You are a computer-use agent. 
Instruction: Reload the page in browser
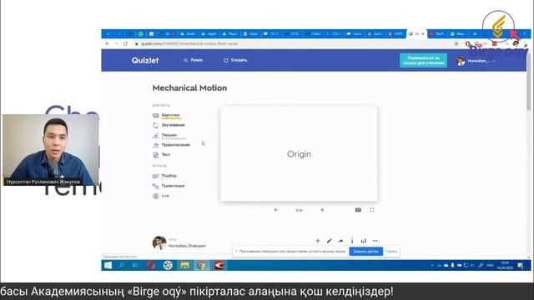(126, 44)
